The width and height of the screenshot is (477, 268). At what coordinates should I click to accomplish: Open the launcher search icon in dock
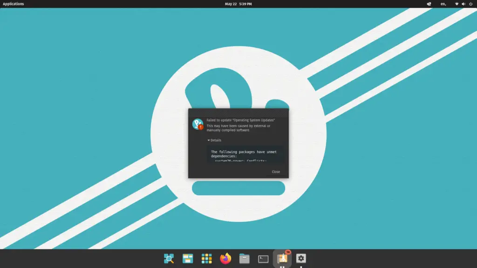pos(169,259)
